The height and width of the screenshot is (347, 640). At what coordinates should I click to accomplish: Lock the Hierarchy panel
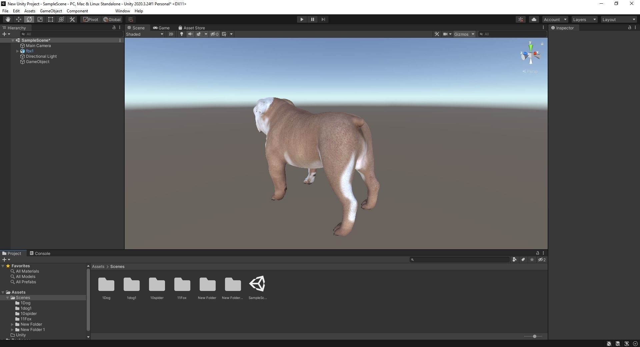pos(114,28)
